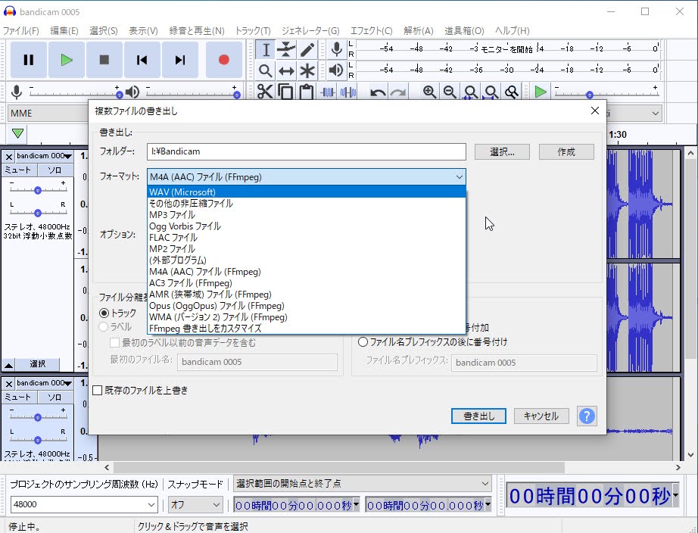This screenshot has width=698, height=533.
Task: Select FLAC ファイル in the dropdown list
Action: [173, 238]
